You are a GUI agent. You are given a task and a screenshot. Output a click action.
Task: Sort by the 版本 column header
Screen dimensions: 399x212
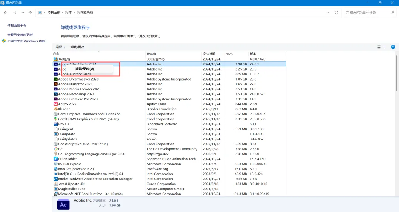(x=267, y=54)
